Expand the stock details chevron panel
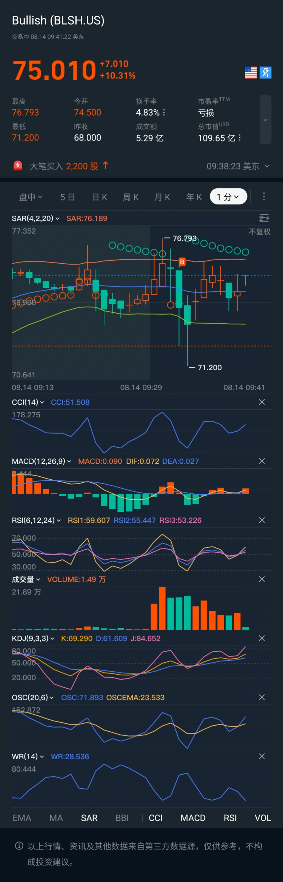 tap(266, 120)
